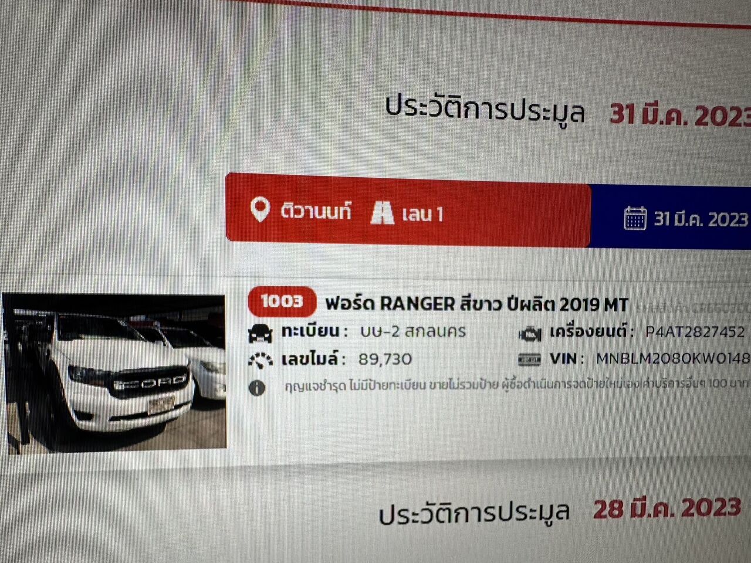Select the เลน 1 lane label
Viewport: 751px width, 563px height.
click(422, 214)
